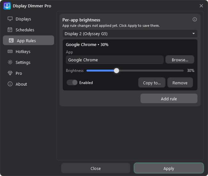Show the About section
The height and width of the screenshot is (176, 208).
coord(28,84)
